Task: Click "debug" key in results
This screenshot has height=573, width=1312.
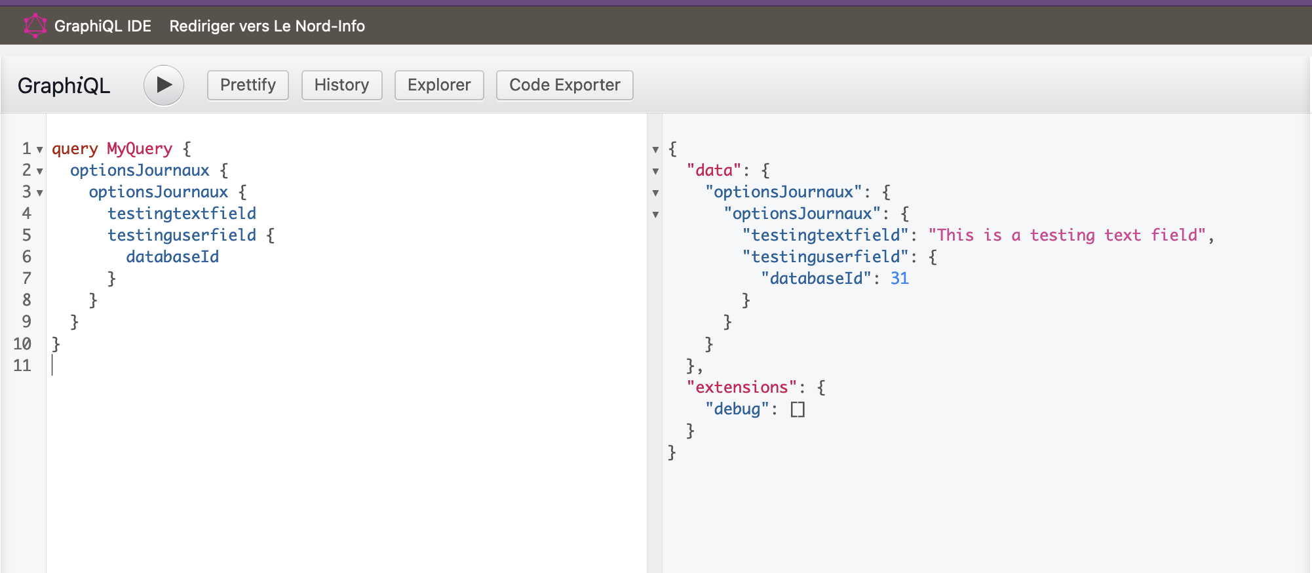Action: coord(737,409)
